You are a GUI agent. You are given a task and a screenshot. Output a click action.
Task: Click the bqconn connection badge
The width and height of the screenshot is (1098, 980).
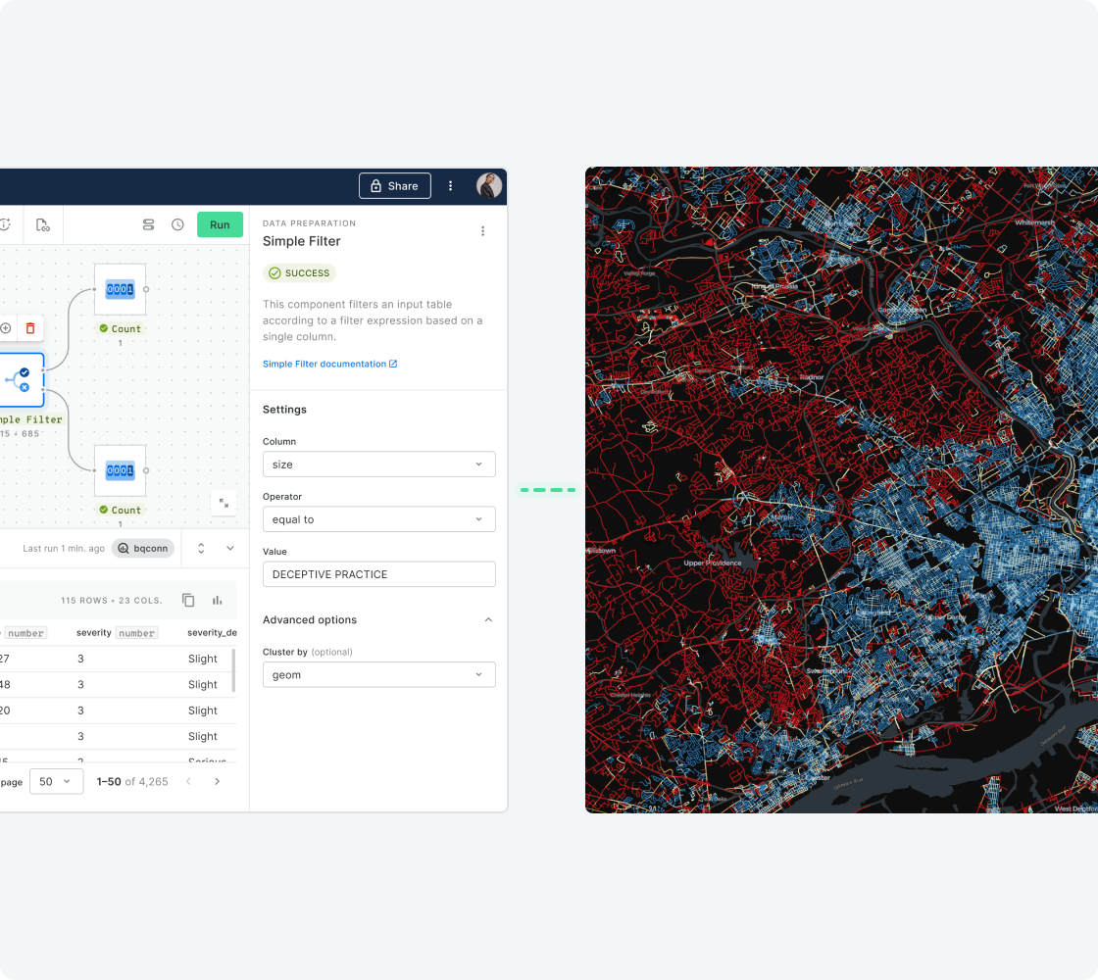pyautogui.click(x=143, y=549)
